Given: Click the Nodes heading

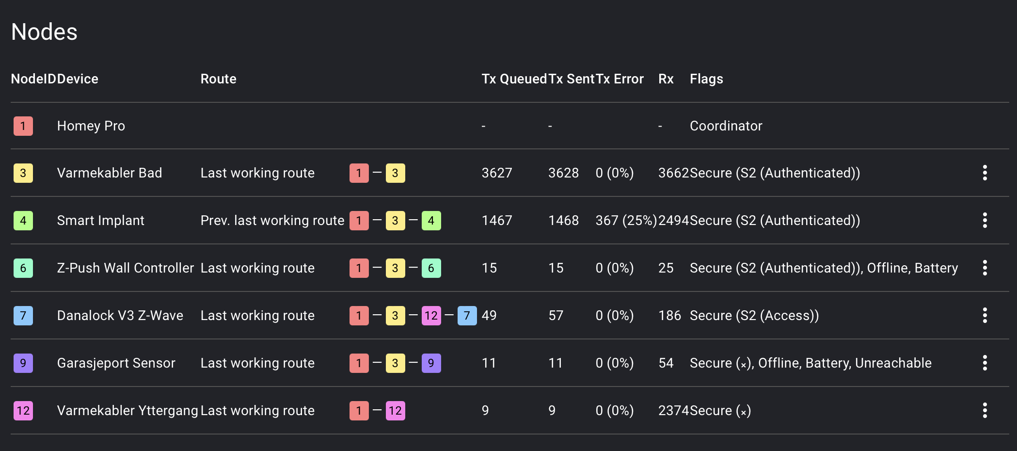Looking at the screenshot, I should pos(44,32).
